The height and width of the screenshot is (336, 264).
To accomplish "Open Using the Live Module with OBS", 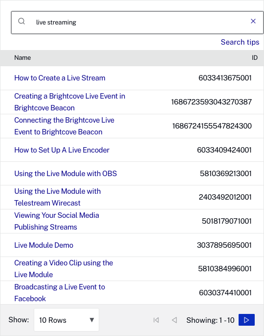I will [x=66, y=173].
